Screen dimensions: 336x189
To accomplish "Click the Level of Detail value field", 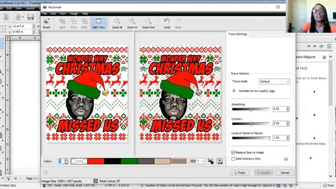I will [x=279, y=138].
